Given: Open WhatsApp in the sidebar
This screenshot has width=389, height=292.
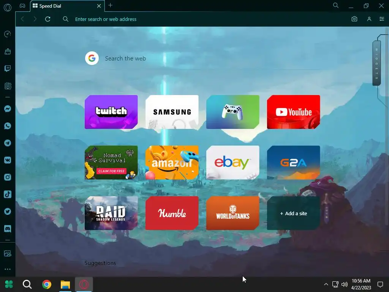Looking at the screenshot, I should click(8, 126).
